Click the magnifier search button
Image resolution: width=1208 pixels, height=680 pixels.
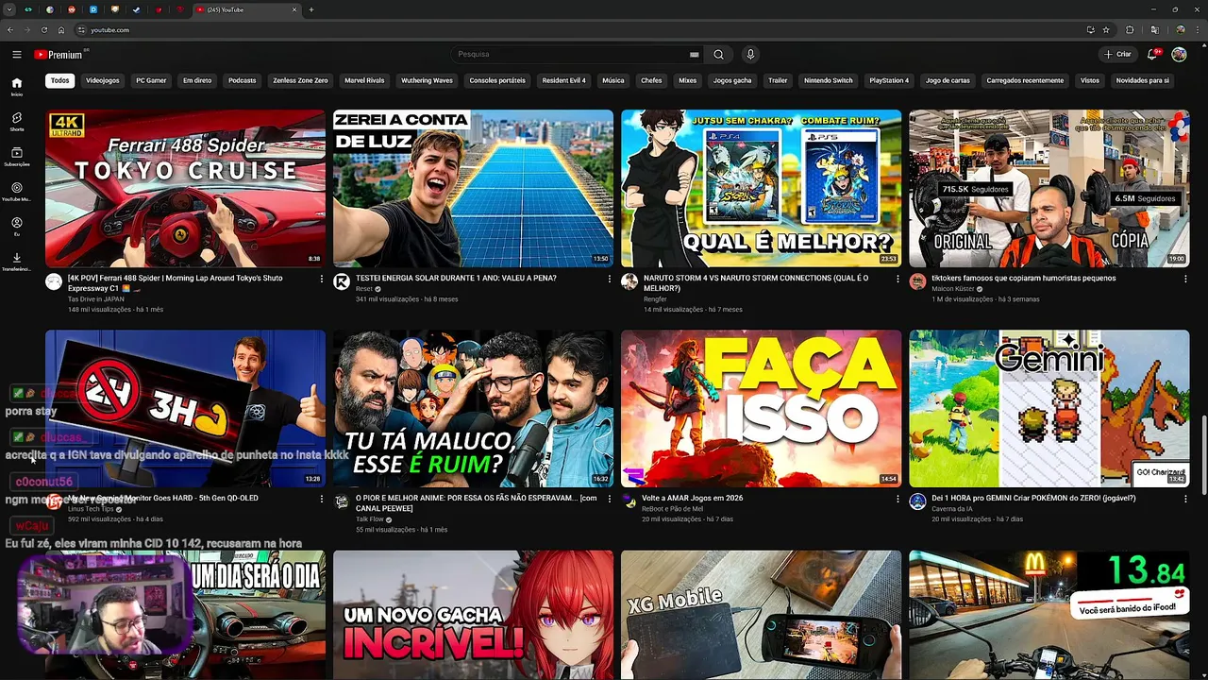718,55
